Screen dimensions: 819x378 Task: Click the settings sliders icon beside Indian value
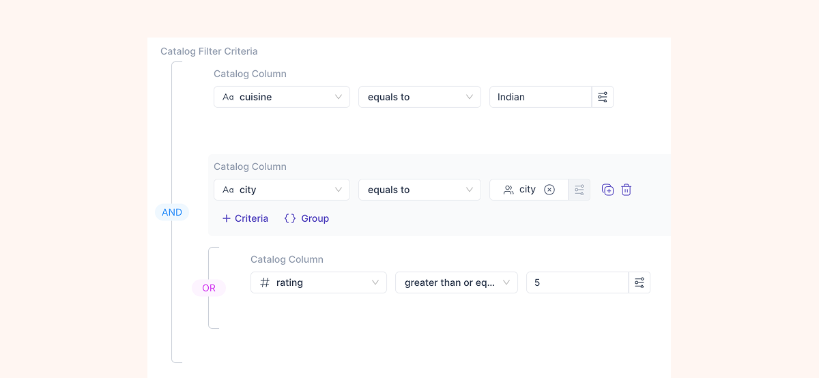[602, 97]
